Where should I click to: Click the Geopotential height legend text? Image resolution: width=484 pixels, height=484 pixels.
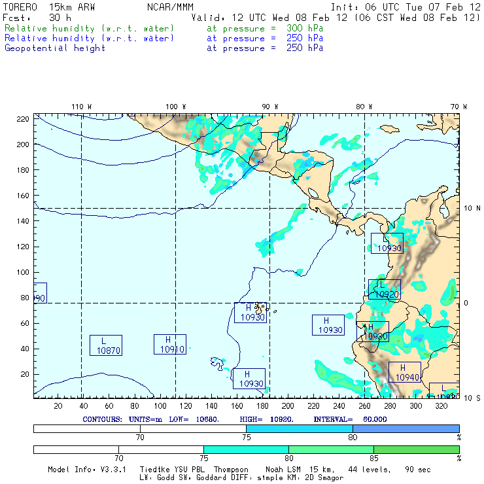click(55, 48)
